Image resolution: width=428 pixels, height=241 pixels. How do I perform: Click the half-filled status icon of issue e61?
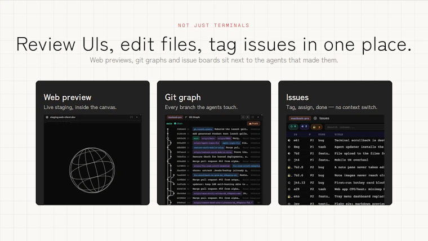point(289,140)
